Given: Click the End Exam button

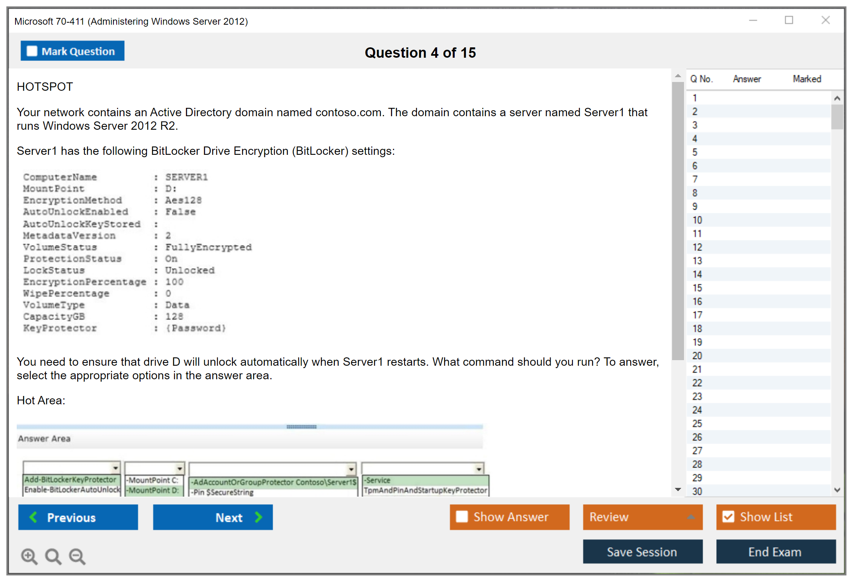Looking at the screenshot, I should coord(775,552).
